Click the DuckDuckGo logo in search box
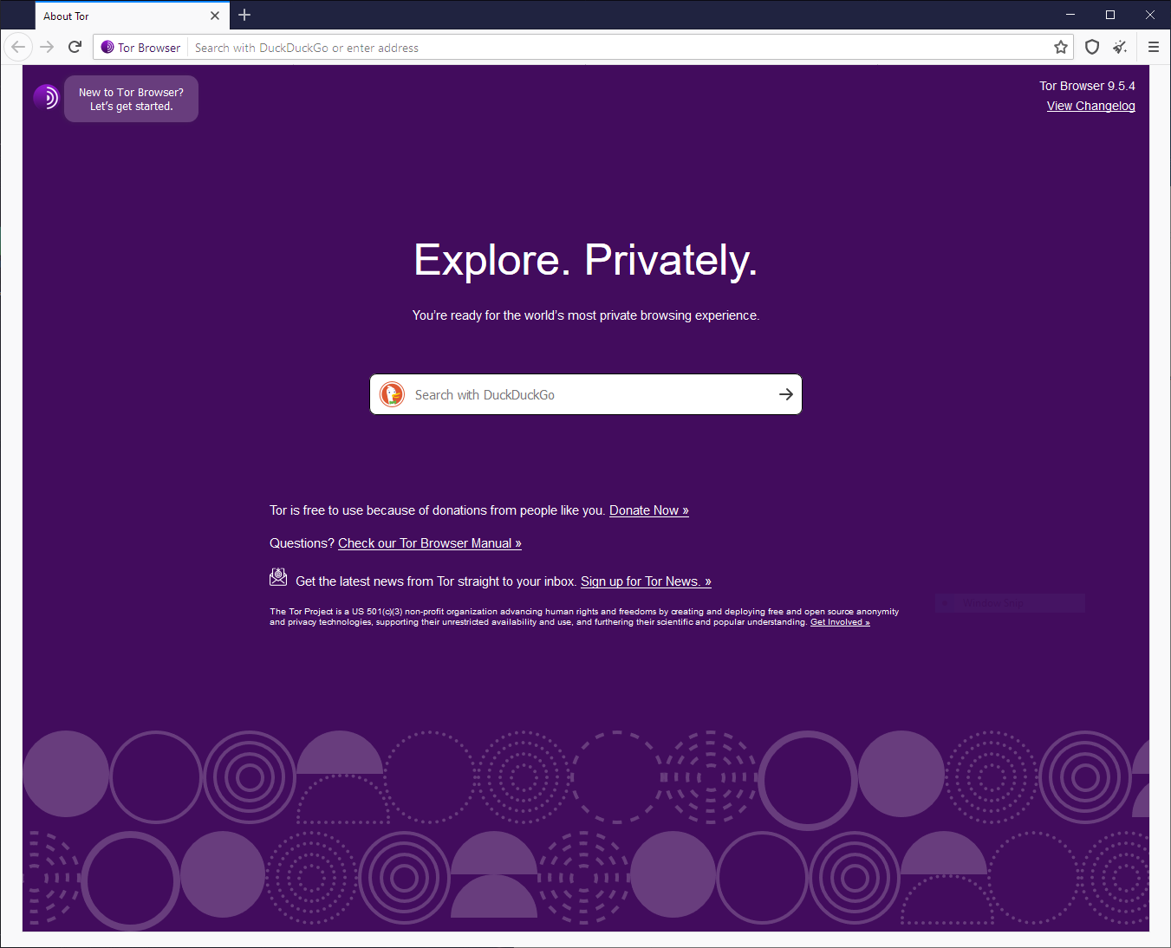This screenshot has height=948, width=1171. pos(393,394)
